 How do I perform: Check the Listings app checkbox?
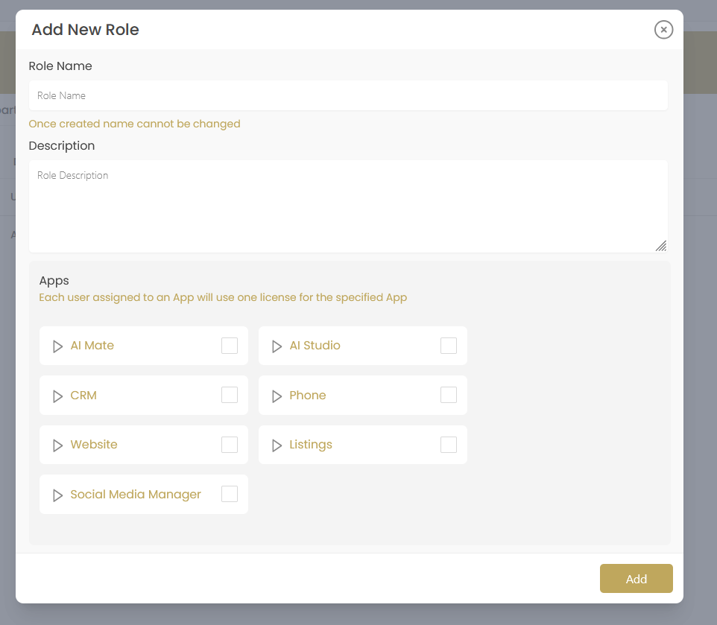[x=448, y=444]
